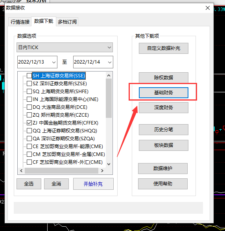This screenshot has height=231, width=225.
Task: Click the horizontal scroll left arrow
Action: coord(21,171)
